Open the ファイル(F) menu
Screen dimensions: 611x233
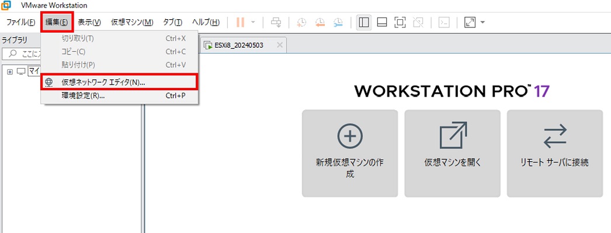point(20,23)
